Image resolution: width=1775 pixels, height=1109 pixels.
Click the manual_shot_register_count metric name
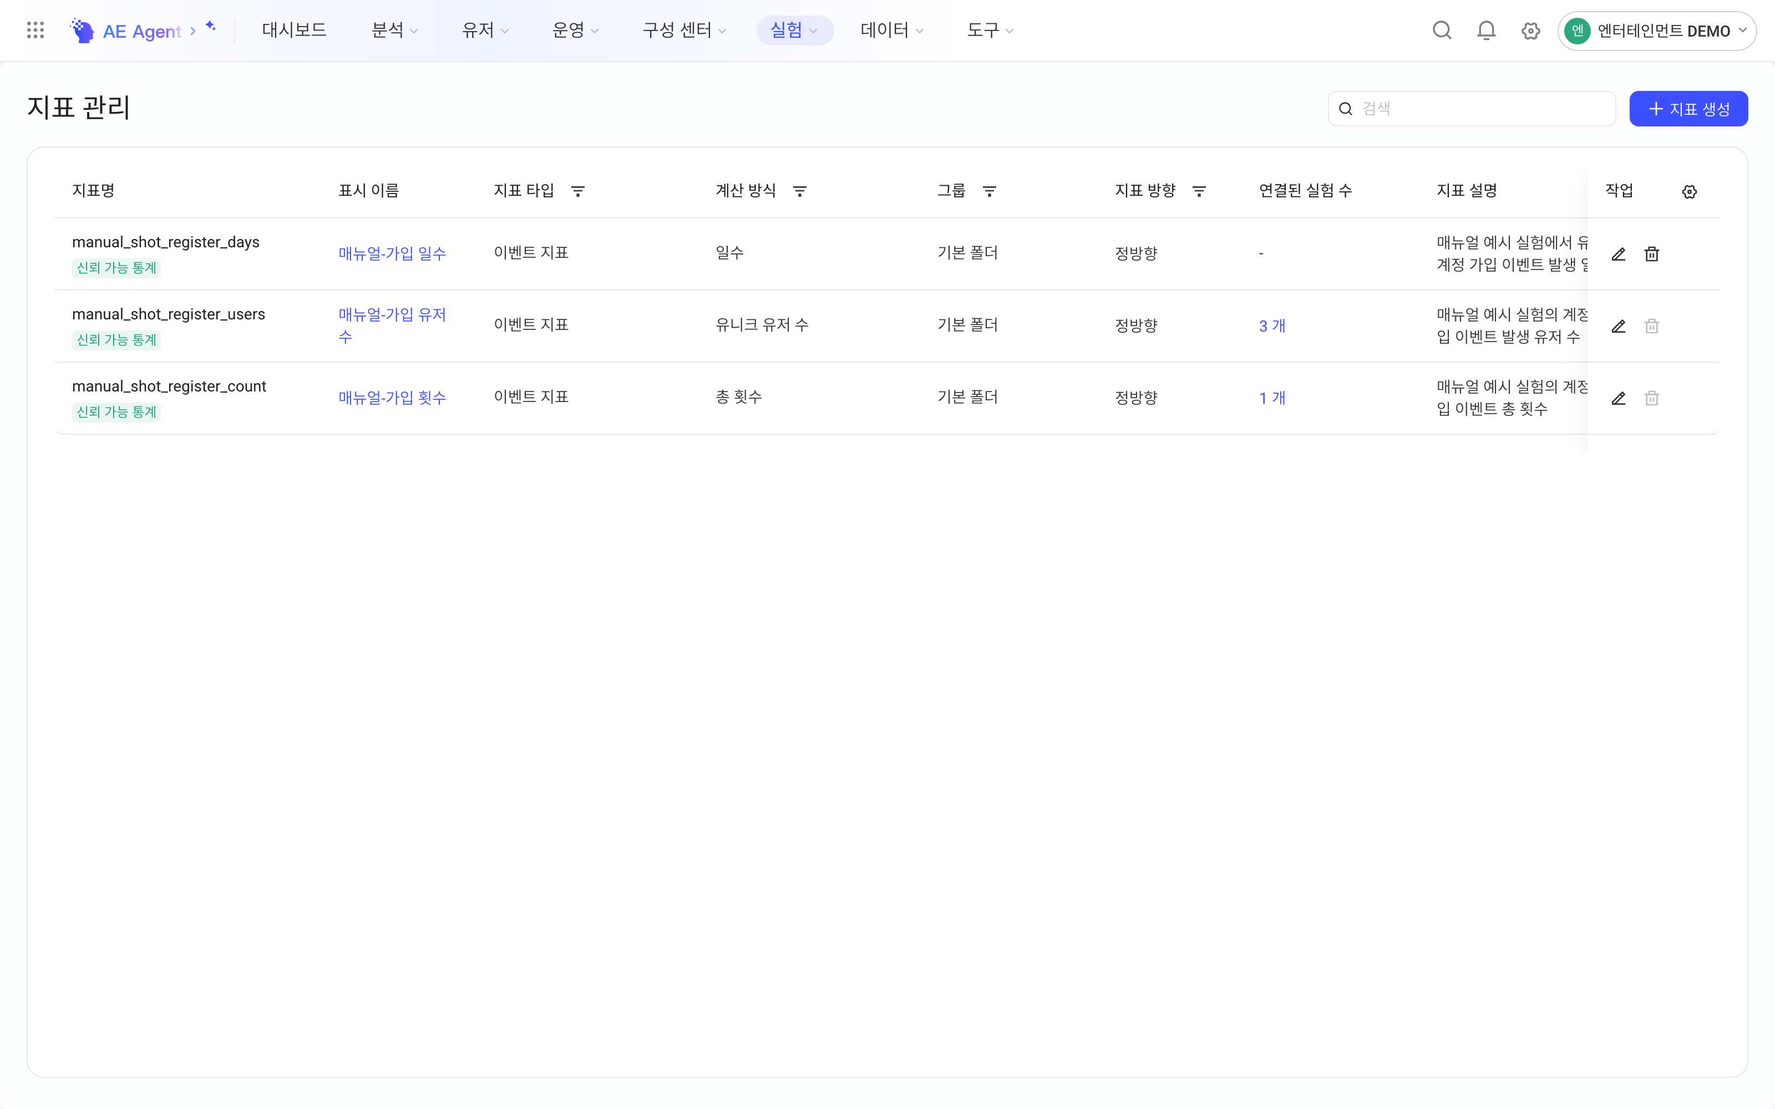[x=169, y=386]
